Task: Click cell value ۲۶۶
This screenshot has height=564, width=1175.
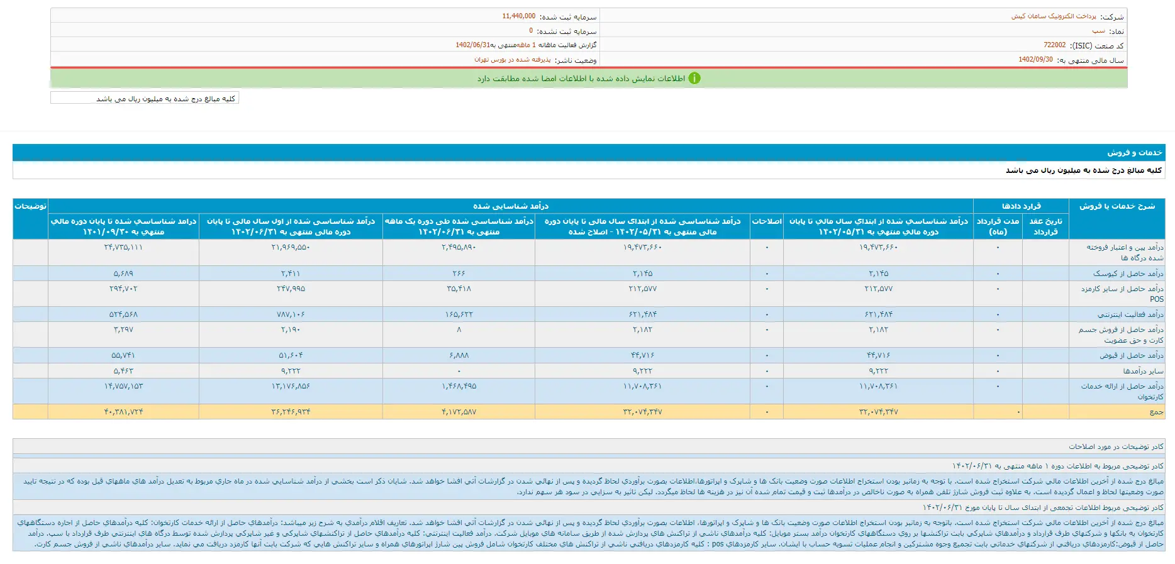Action: pos(459,274)
